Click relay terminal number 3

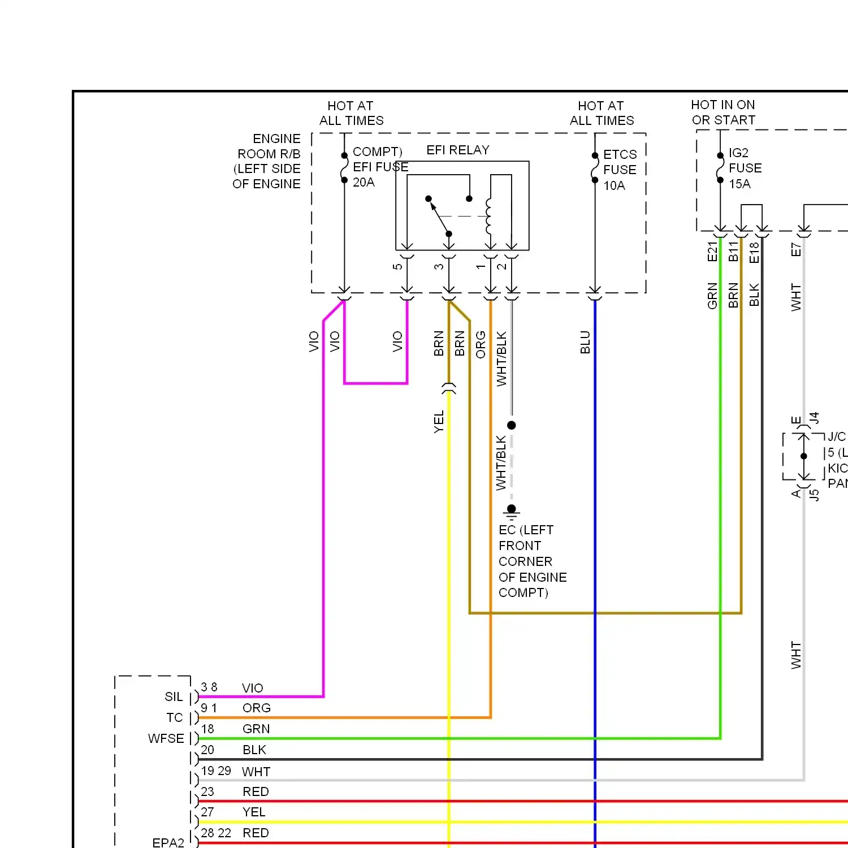click(x=439, y=266)
